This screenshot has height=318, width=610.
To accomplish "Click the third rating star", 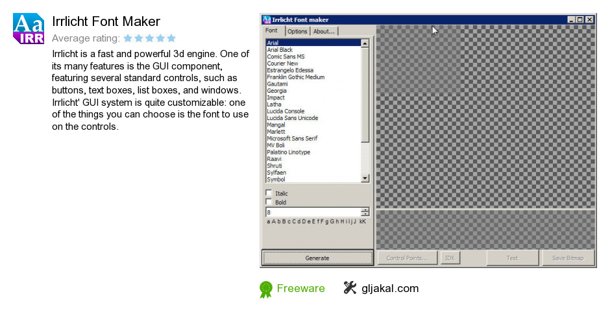I will pyautogui.click(x=149, y=38).
